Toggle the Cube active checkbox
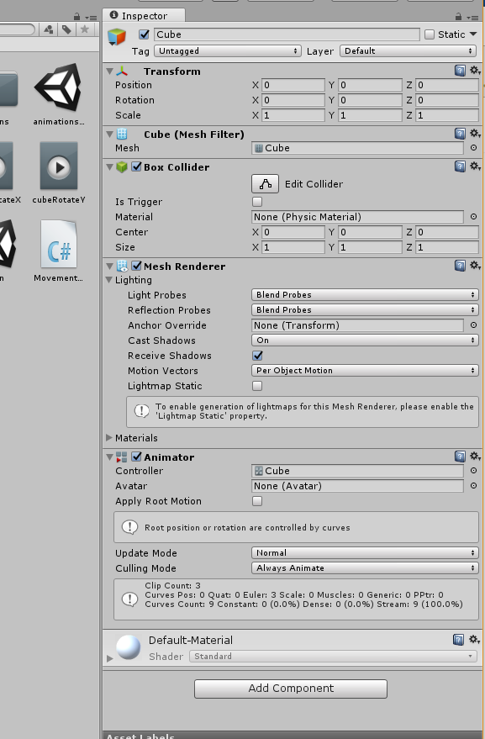This screenshot has height=739, width=485. 145,34
